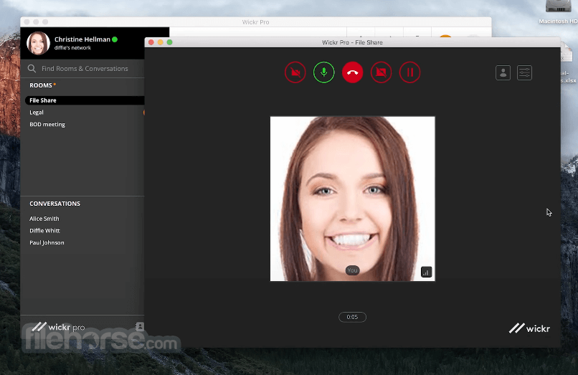Open conversation with Alice Smith
The width and height of the screenshot is (578, 375).
[x=44, y=219]
